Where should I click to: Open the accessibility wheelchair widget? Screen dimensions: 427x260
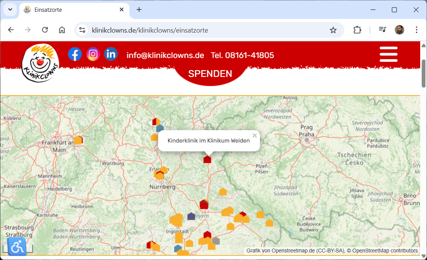(x=17, y=247)
